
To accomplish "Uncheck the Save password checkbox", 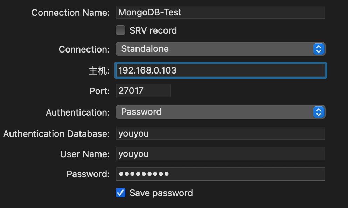I will click(x=120, y=193).
